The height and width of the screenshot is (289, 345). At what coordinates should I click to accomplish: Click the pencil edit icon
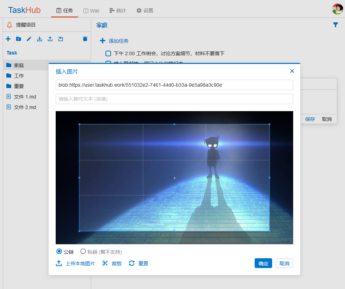point(29,39)
